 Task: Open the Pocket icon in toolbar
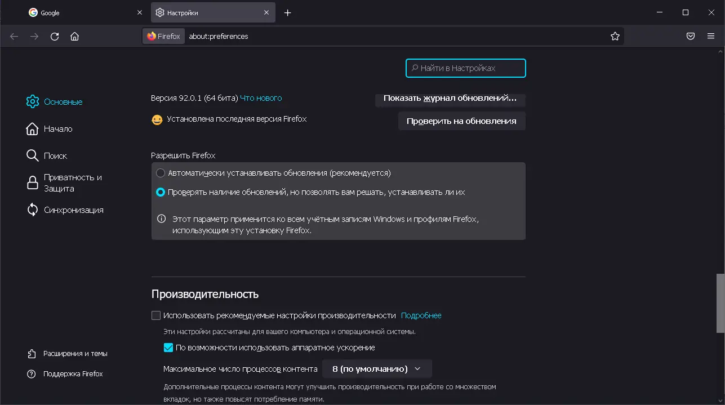pyautogui.click(x=690, y=35)
